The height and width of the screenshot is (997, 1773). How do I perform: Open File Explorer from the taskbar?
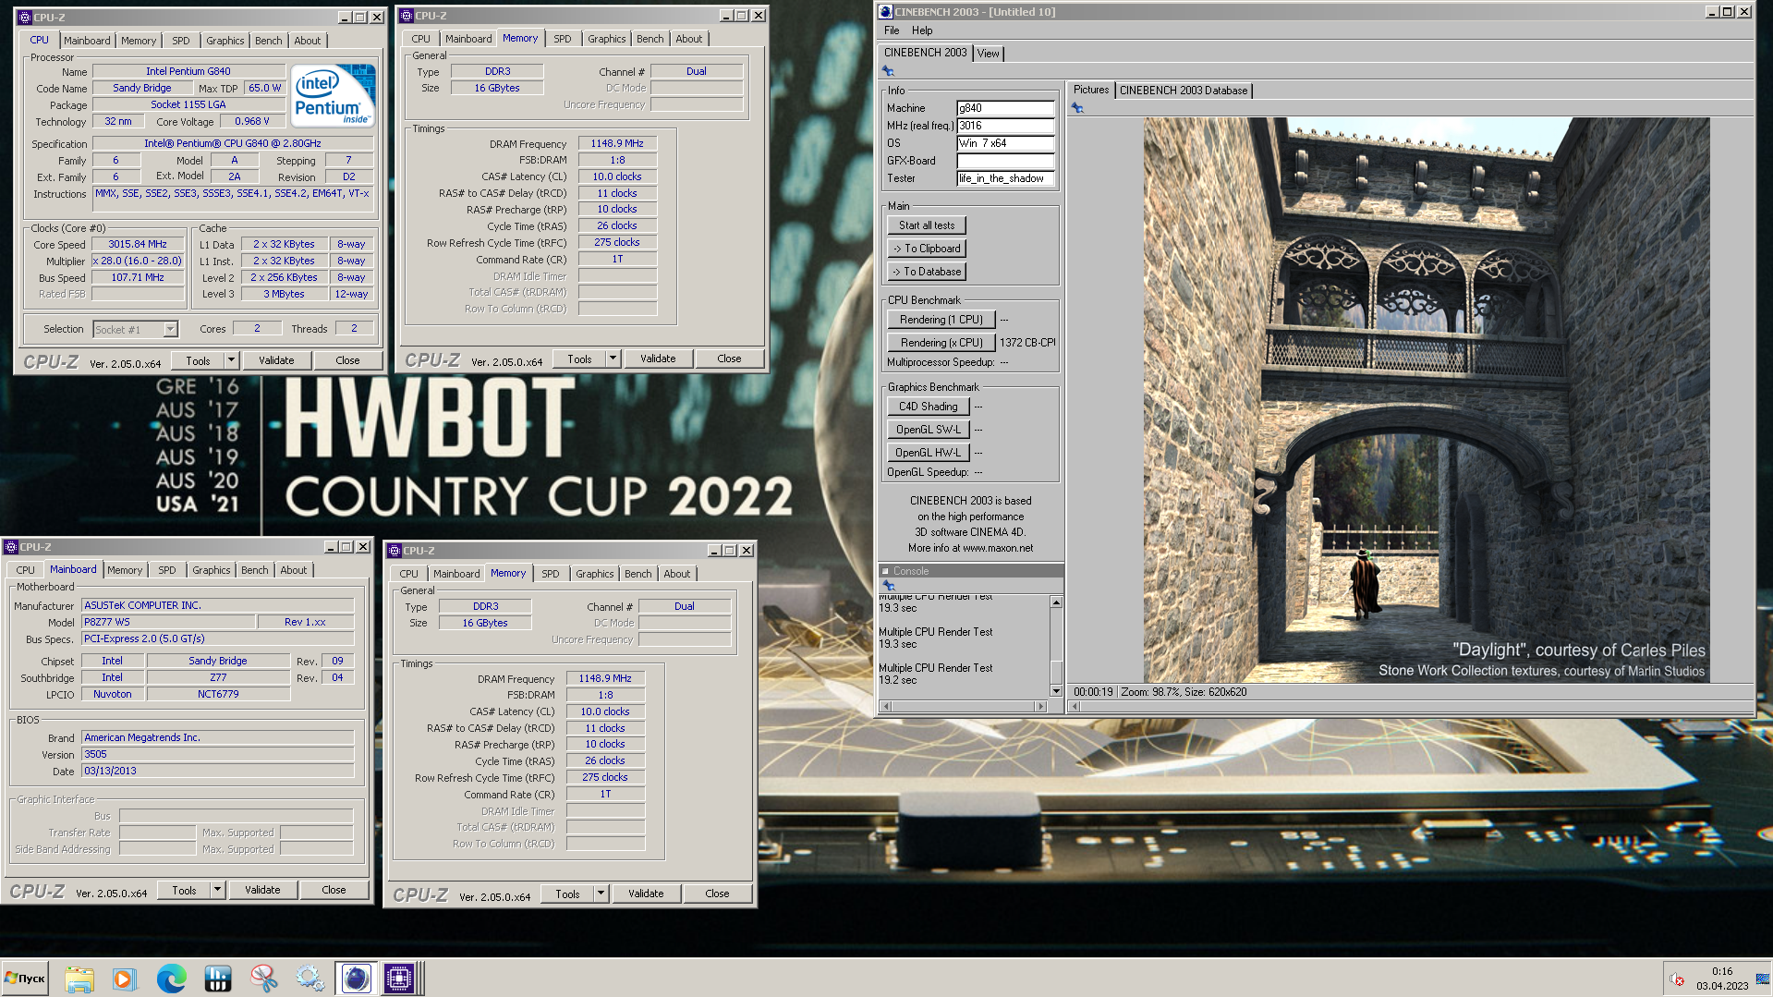click(x=79, y=979)
